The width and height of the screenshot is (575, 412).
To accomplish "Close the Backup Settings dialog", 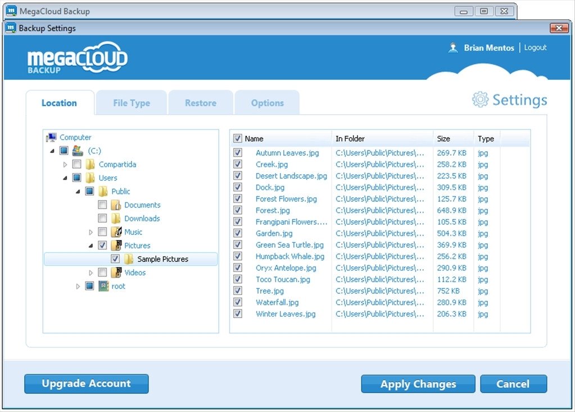I will tap(559, 28).
